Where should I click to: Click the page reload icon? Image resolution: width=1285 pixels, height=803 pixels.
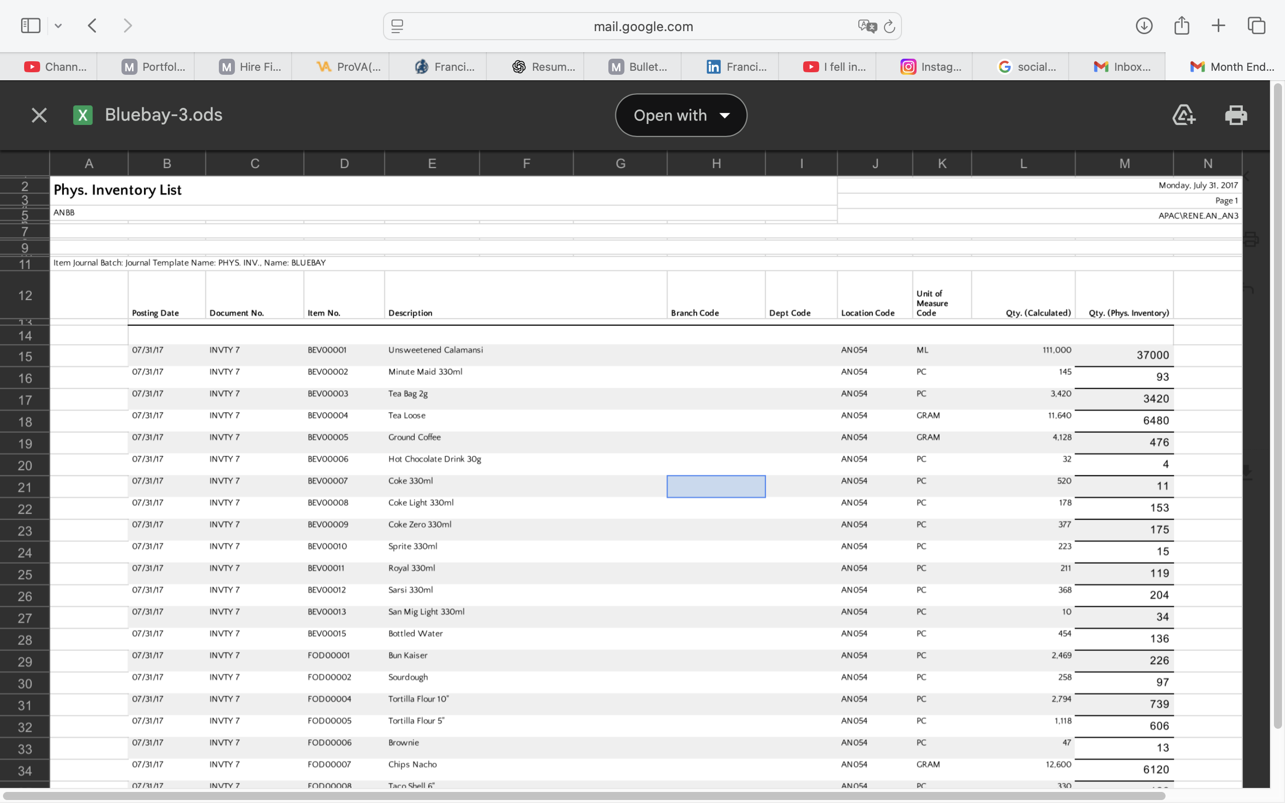(889, 26)
